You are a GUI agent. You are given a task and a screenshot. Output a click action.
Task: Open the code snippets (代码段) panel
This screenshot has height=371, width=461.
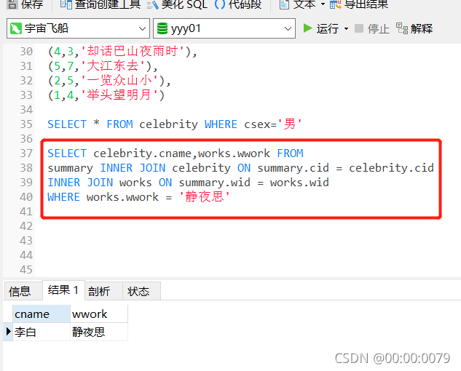point(238,4)
